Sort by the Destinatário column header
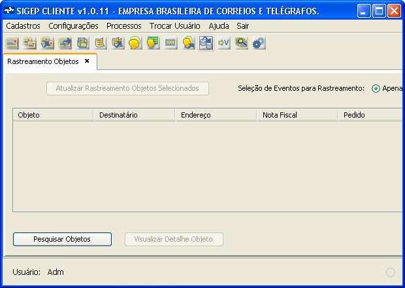 [x=134, y=115]
